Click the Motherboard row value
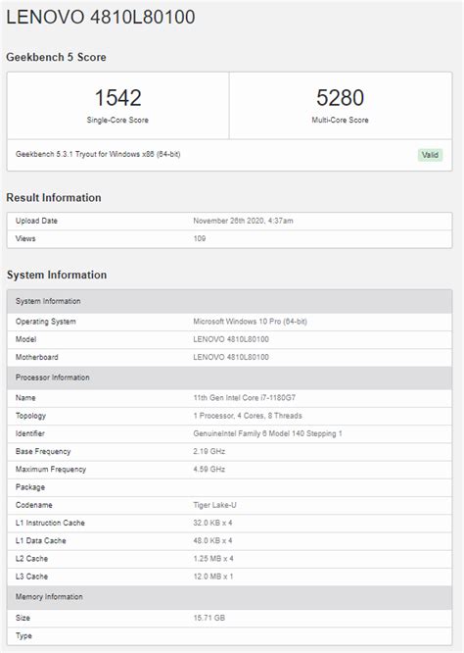Image resolution: width=464 pixels, height=653 pixels. tap(231, 357)
